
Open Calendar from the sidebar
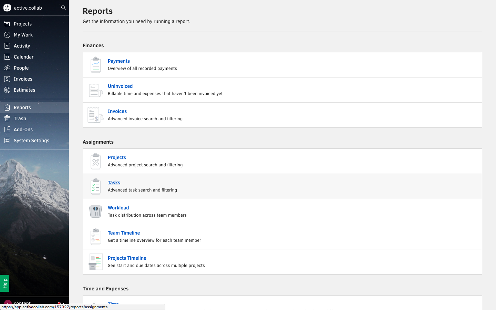(23, 57)
